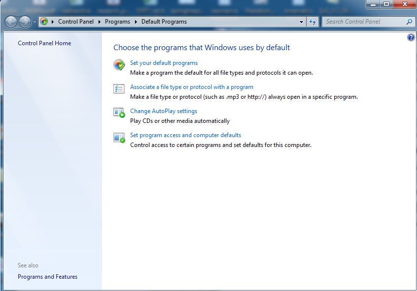Click the program access and computer defaults icon
The width and height of the screenshot is (417, 291).
(x=119, y=138)
